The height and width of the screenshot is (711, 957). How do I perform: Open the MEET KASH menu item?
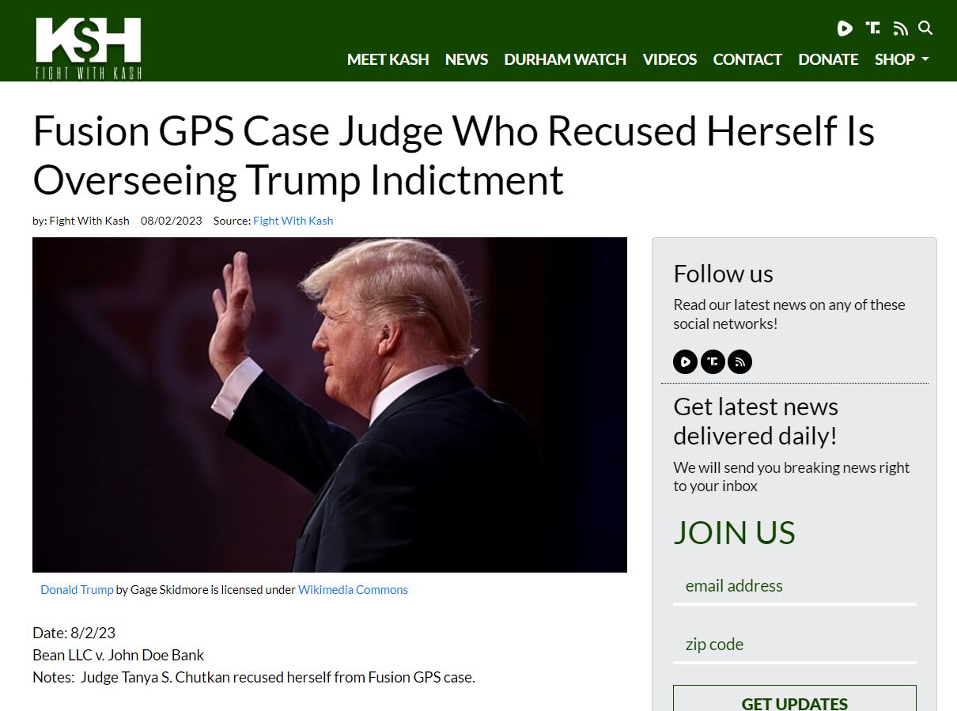coord(388,59)
